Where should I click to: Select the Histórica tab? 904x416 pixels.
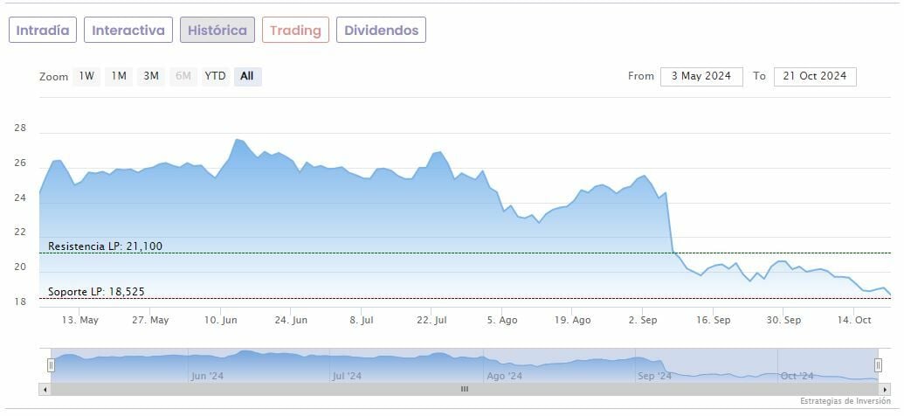(x=217, y=31)
